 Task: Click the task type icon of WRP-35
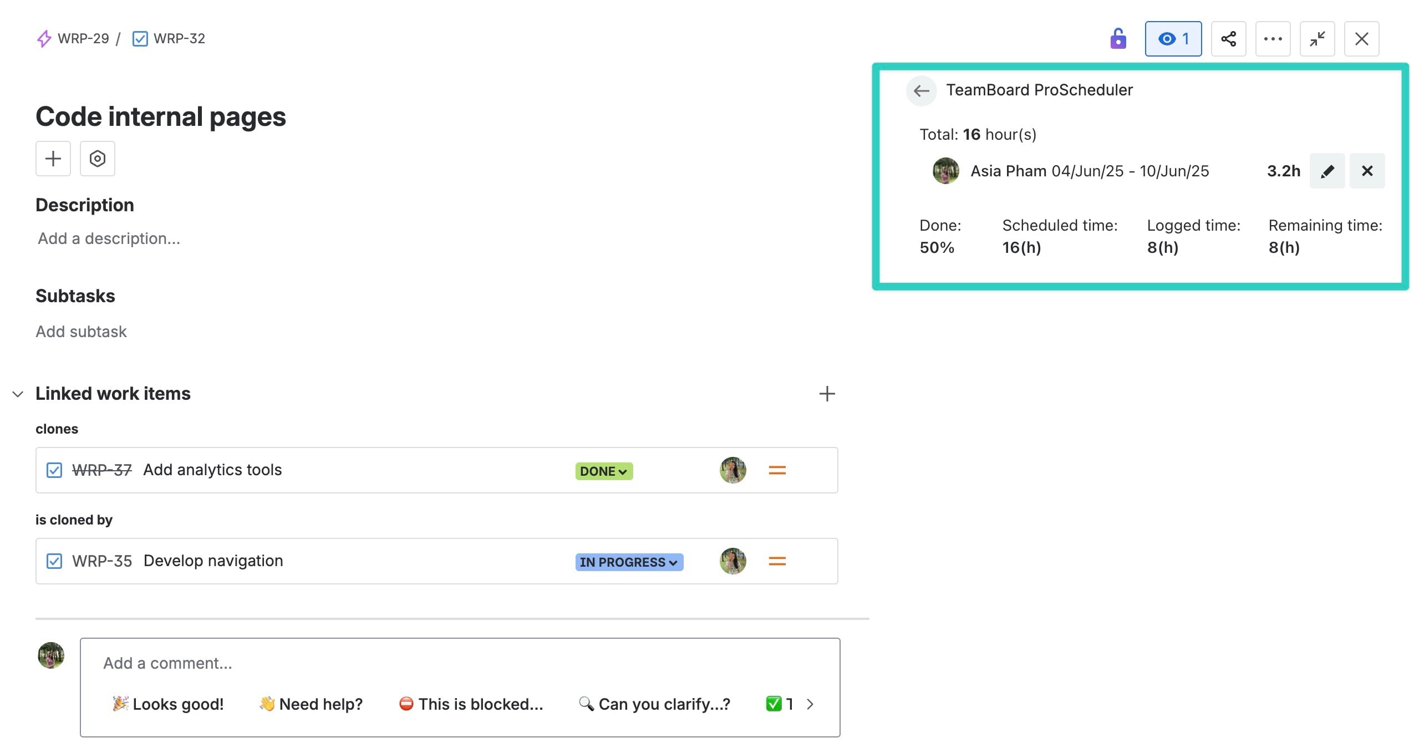pyautogui.click(x=54, y=561)
